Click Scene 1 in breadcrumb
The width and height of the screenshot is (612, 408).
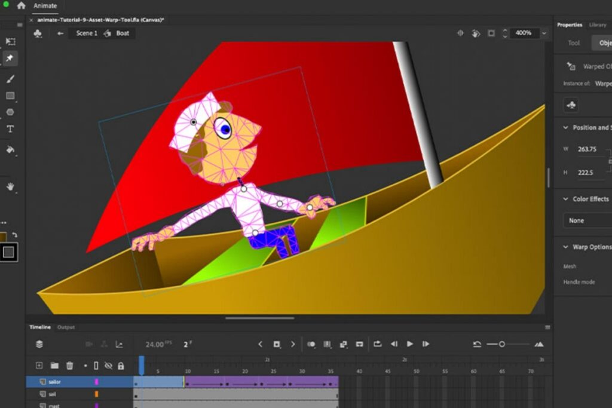pyautogui.click(x=87, y=33)
